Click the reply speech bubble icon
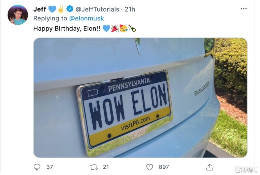The image size is (260, 175). click(x=37, y=167)
